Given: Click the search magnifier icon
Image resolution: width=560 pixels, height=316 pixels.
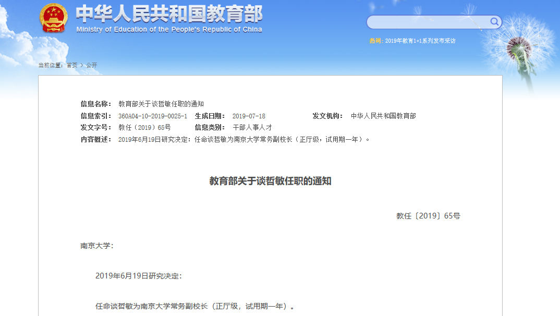Looking at the screenshot, I should click(x=494, y=22).
